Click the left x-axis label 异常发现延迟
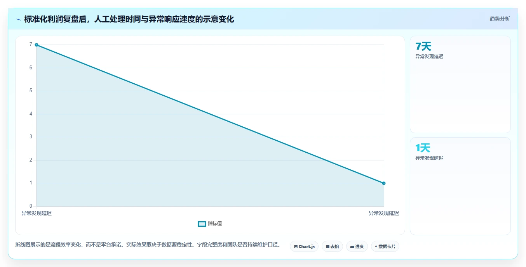526x267 pixels. click(x=37, y=213)
